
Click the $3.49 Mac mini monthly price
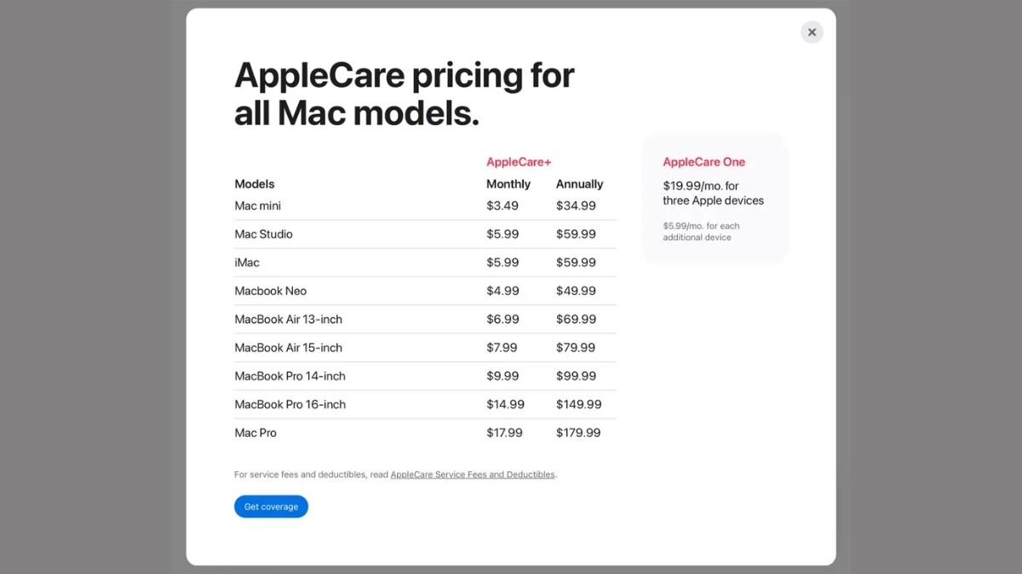502,205
